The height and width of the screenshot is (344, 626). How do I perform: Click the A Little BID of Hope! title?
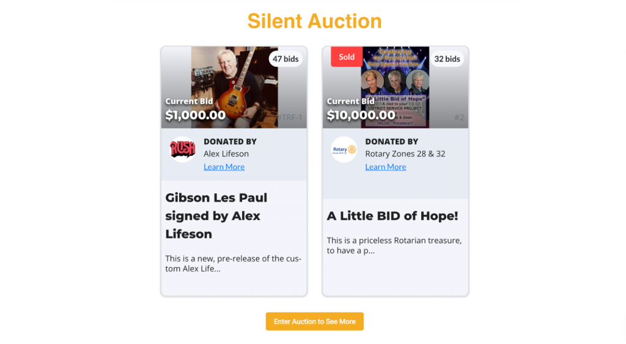pyautogui.click(x=392, y=216)
